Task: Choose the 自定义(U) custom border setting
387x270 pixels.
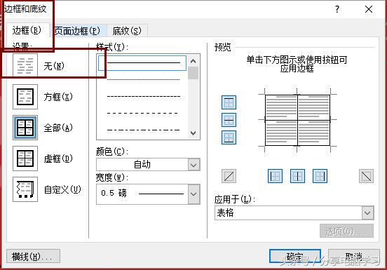Action: (25, 189)
